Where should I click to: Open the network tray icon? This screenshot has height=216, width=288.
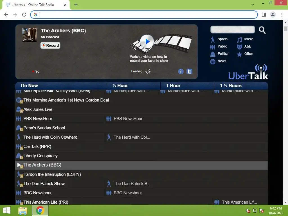click(255, 211)
